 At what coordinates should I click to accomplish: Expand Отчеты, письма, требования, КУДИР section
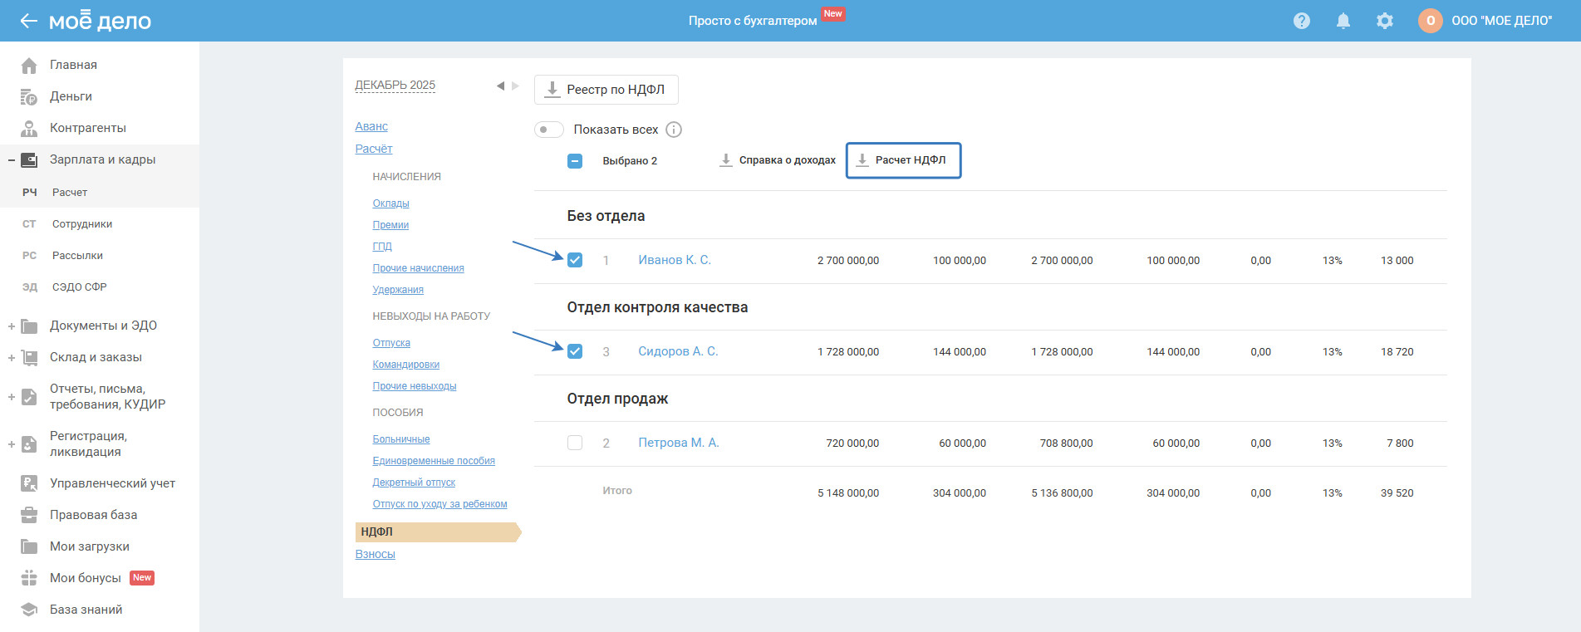click(x=12, y=396)
